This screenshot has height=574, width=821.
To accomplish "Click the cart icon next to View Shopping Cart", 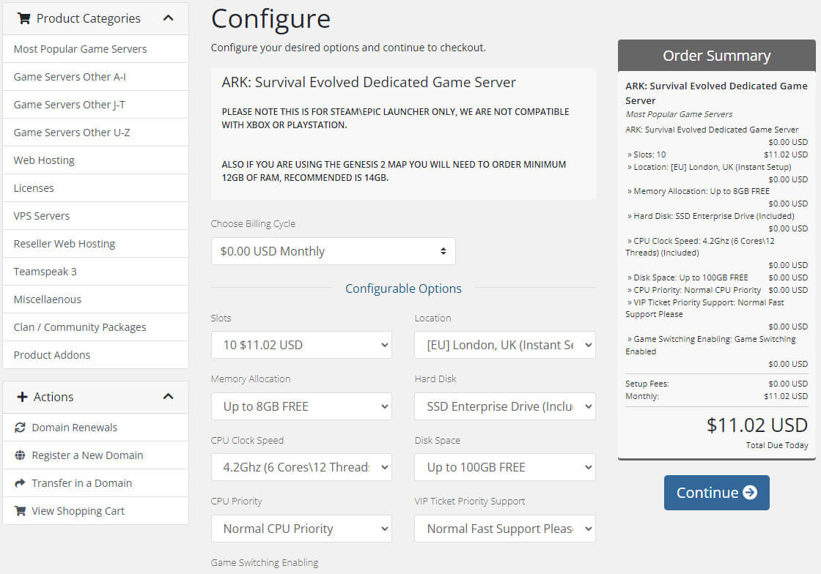I will pyautogui.click(x=20, y=511).
